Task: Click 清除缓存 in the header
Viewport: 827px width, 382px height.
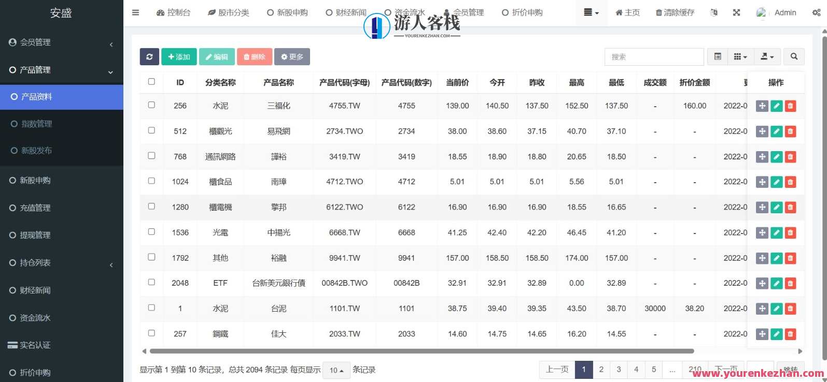Action: coord(675,12)
